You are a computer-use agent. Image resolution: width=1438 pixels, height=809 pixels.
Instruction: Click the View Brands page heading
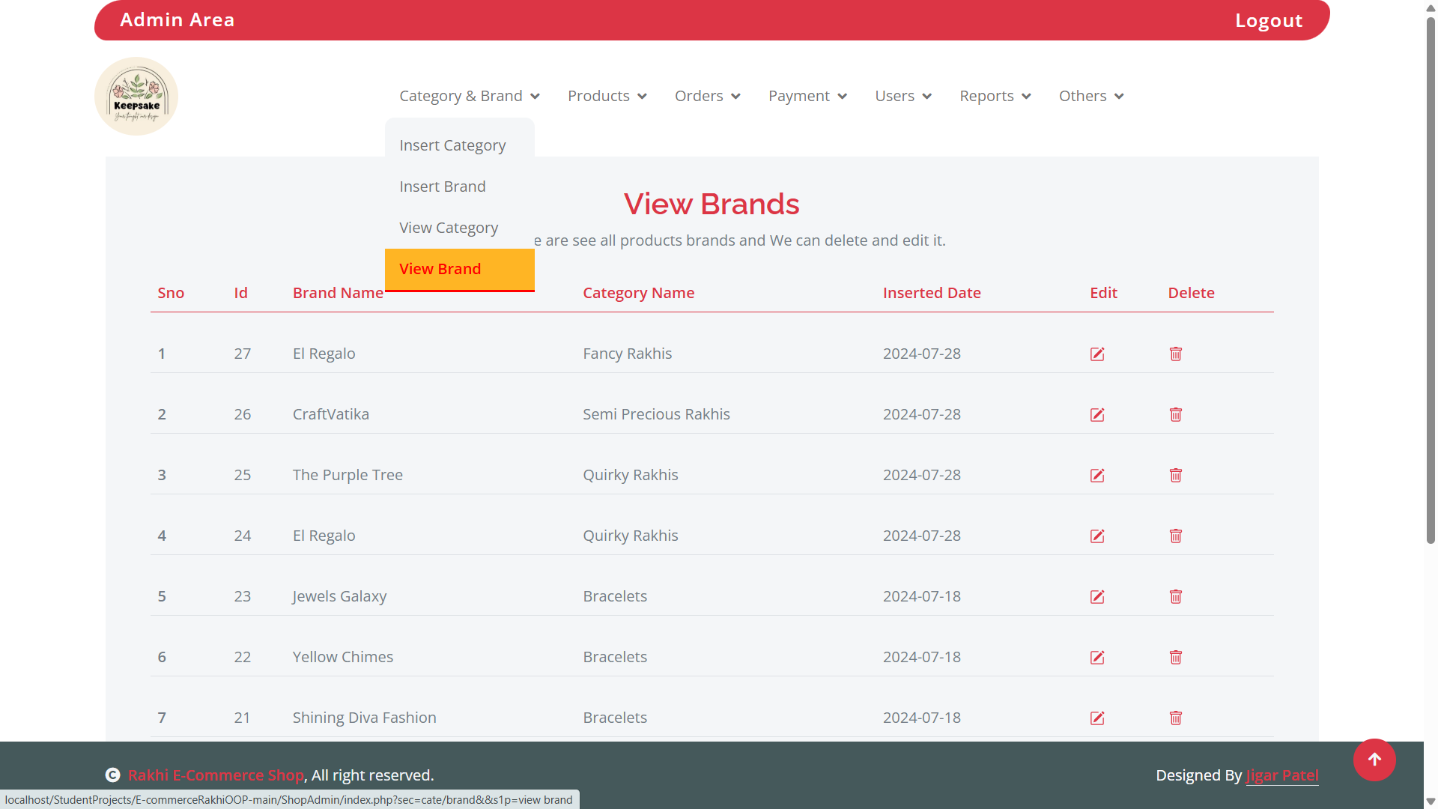pyautogui.click(x=712, y=204)
